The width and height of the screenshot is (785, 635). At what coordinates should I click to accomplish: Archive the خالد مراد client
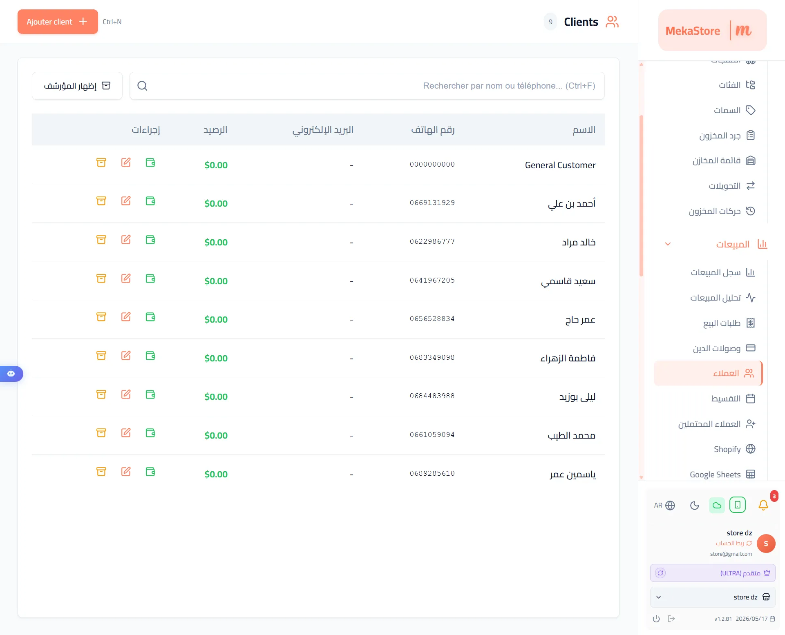pos(101,240)
